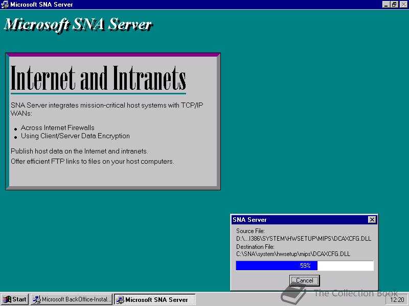Click the main window title bar text
The width and height of the screenshot is (409, 306).
pos(41,5)
